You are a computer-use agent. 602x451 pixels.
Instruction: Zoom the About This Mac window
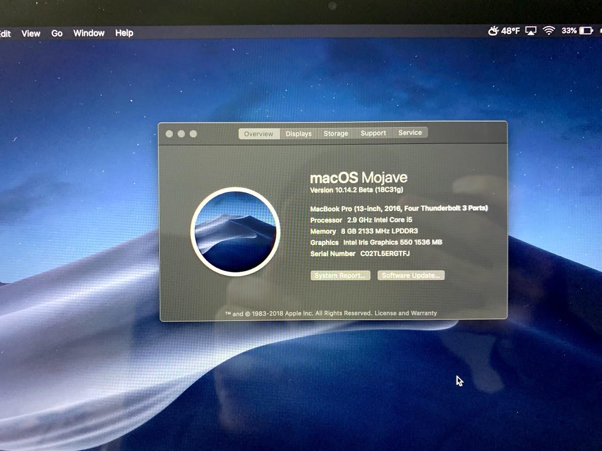193,134
